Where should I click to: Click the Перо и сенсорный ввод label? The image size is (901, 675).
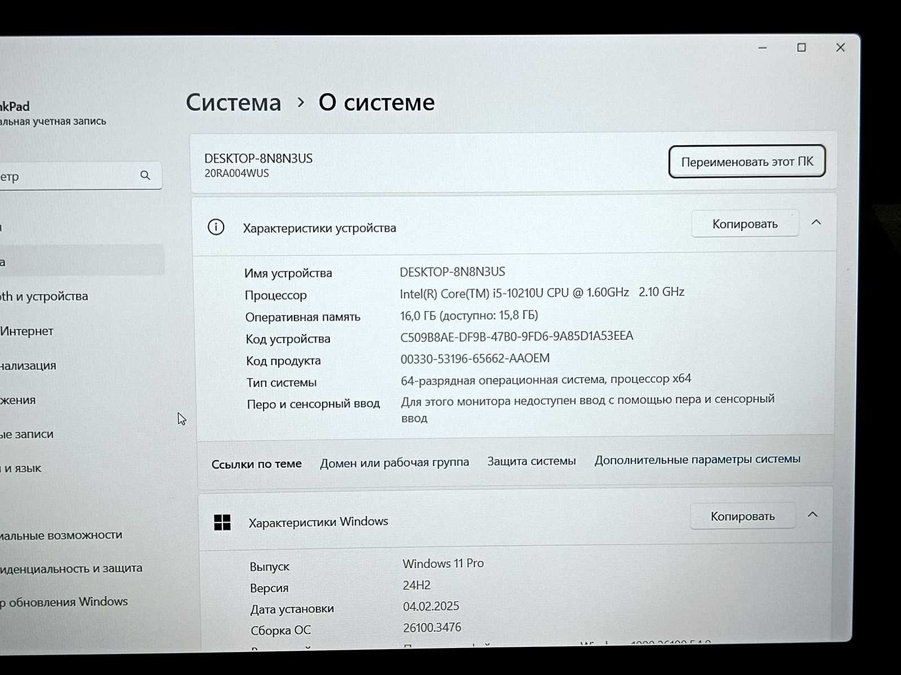pyautogui.click(x=313, y=404)
